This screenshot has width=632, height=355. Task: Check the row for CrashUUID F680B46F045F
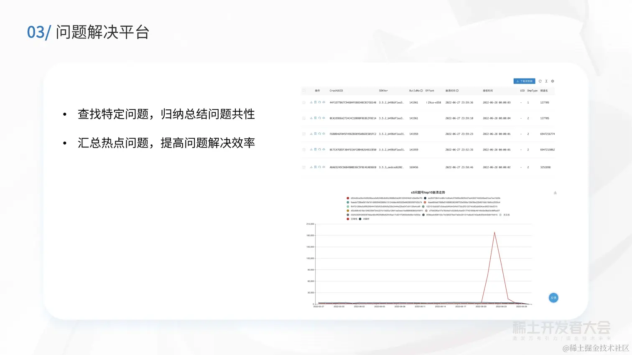coord(304,134)
